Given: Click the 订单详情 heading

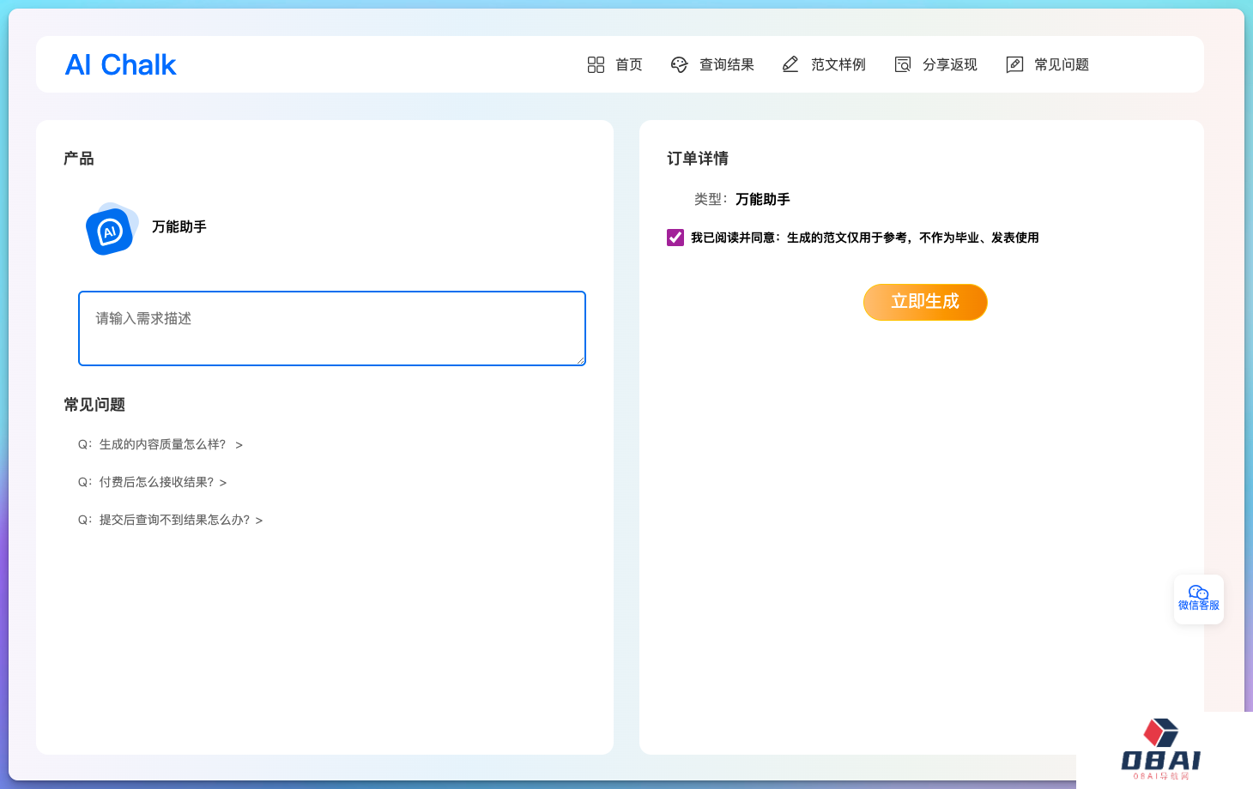Looking at the screenshot, I should click(x=698, y=159).
